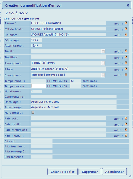The image size is (133, 179).
Task: Click the Prix treuillée field
Action: tap(42, 146)
